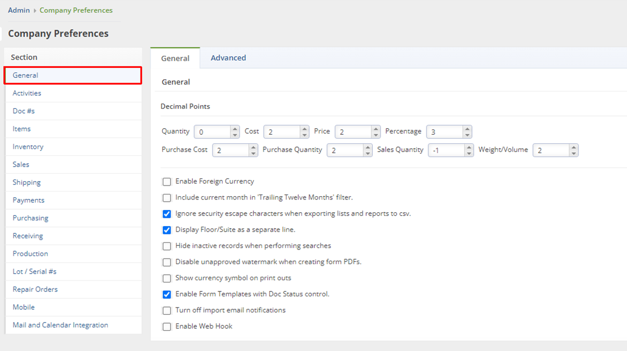The width and height of the screenshot is (627, 351).
Task: Decrease the Purchase Quantity spinner value
Action: (x=367, y=153)
